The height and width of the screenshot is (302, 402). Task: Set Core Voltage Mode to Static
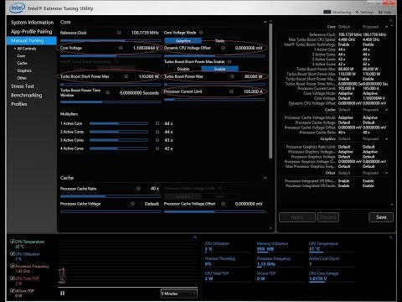[219, 41]
